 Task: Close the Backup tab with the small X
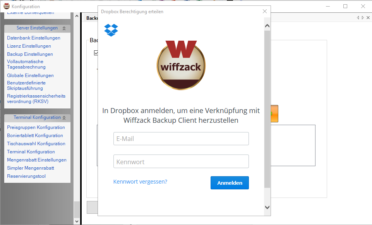coord(367,18)
